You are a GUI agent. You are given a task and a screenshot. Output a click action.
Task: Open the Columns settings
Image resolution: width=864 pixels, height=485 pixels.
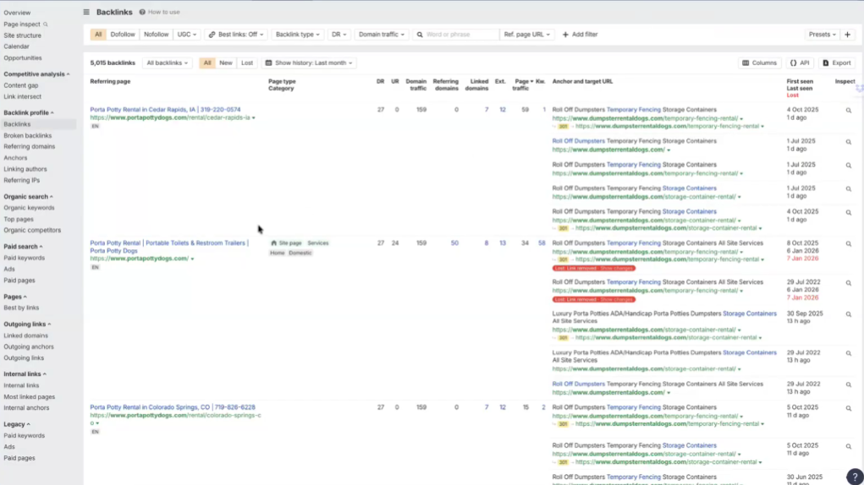758,63
